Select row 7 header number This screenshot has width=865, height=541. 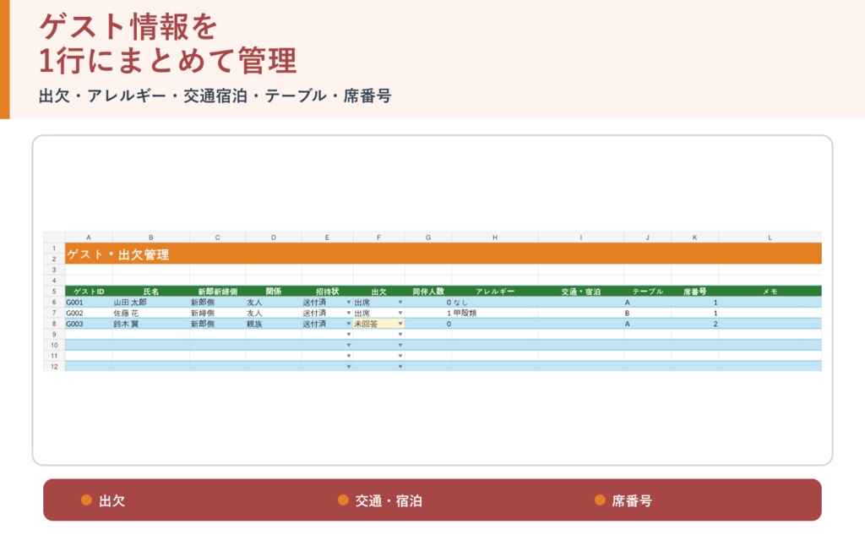(54, 313)
